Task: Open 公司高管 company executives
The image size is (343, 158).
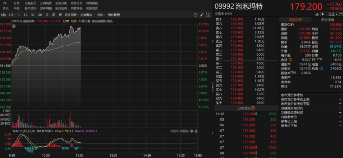Action: tap(46, 3)
